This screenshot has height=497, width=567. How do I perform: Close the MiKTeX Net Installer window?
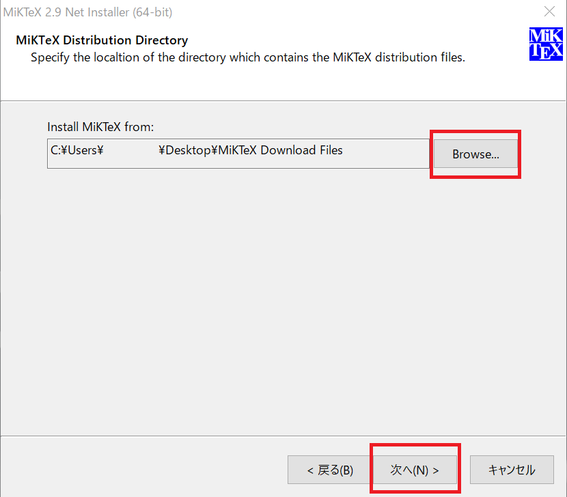(x=549, y=12)
